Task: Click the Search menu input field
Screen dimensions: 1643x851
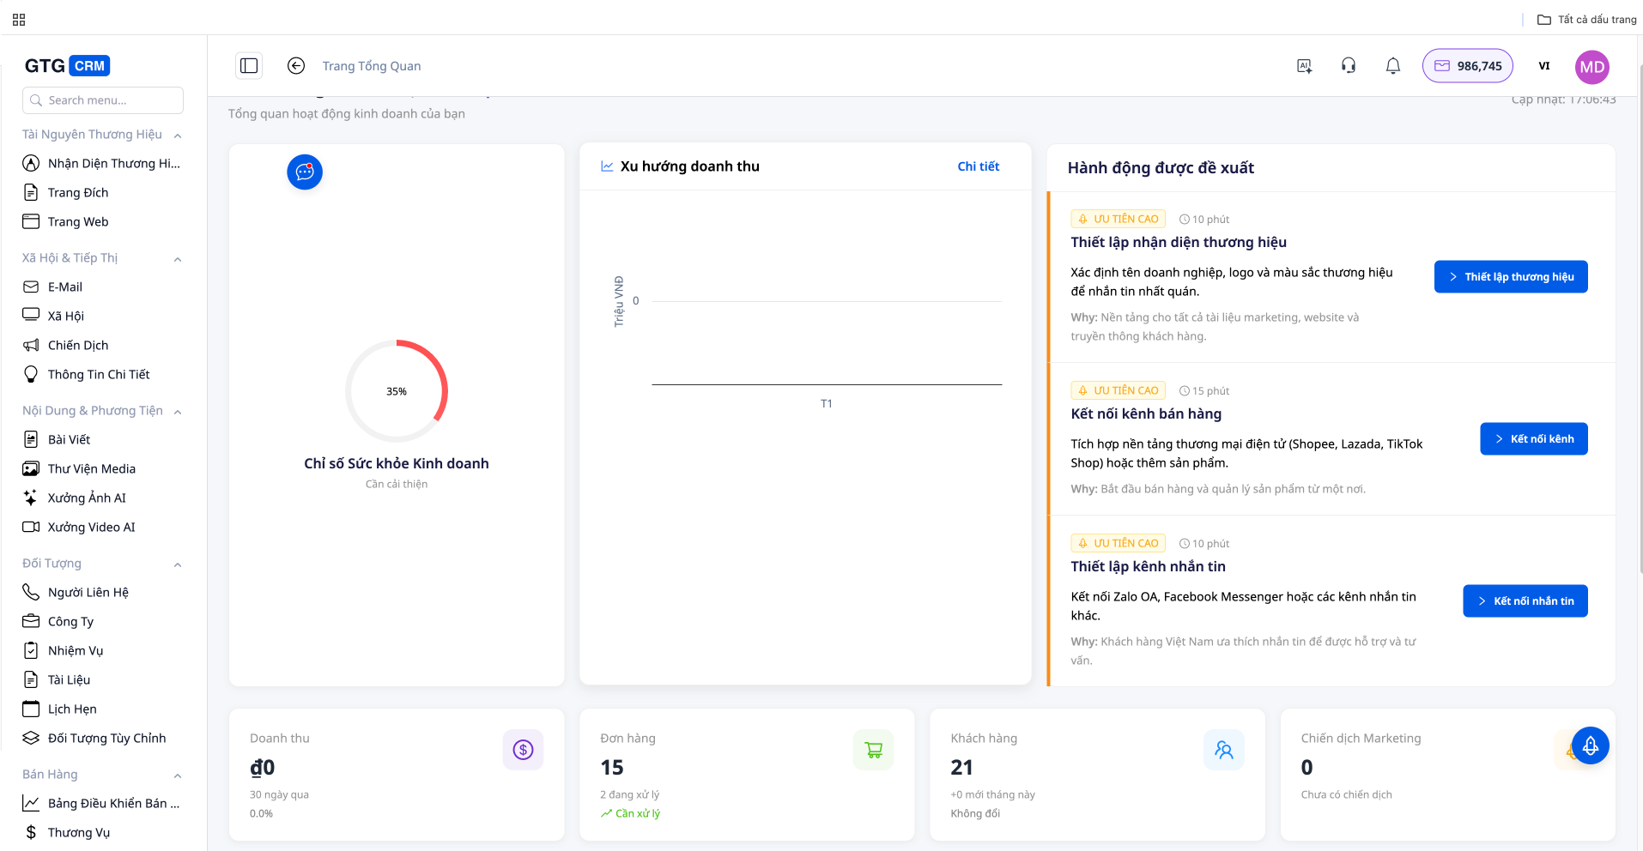Action: [103, 100]
